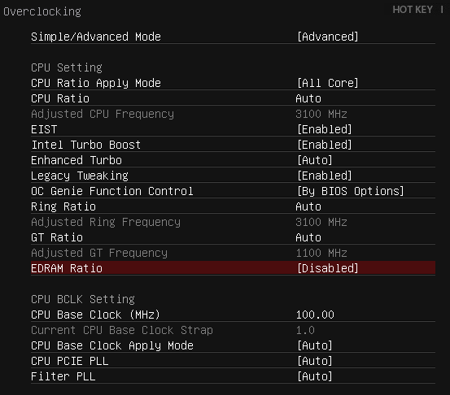
Task: Edit the GT Ratio Auto value
Action: tap(308, 238)
